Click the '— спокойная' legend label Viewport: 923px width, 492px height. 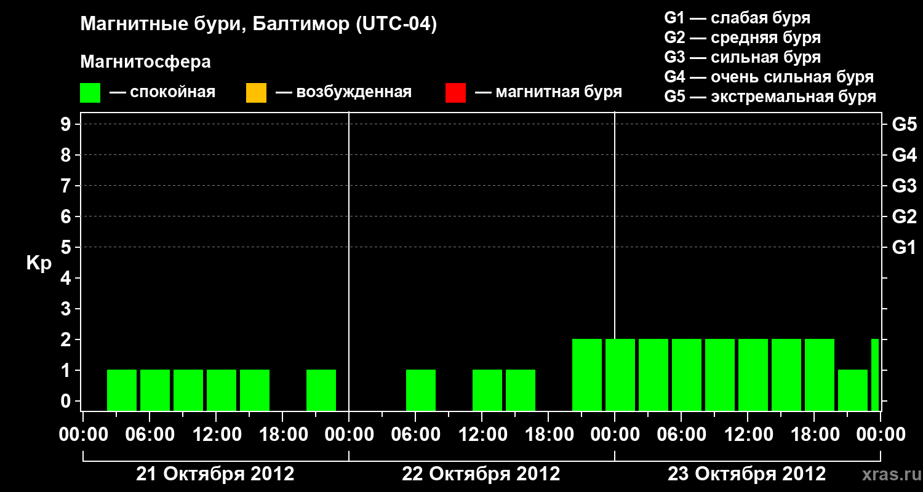click(x=162, y=92)
